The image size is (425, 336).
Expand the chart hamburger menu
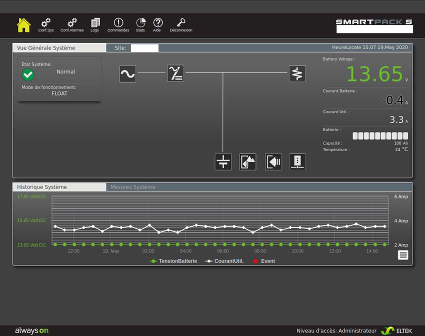tap(402, 255)
